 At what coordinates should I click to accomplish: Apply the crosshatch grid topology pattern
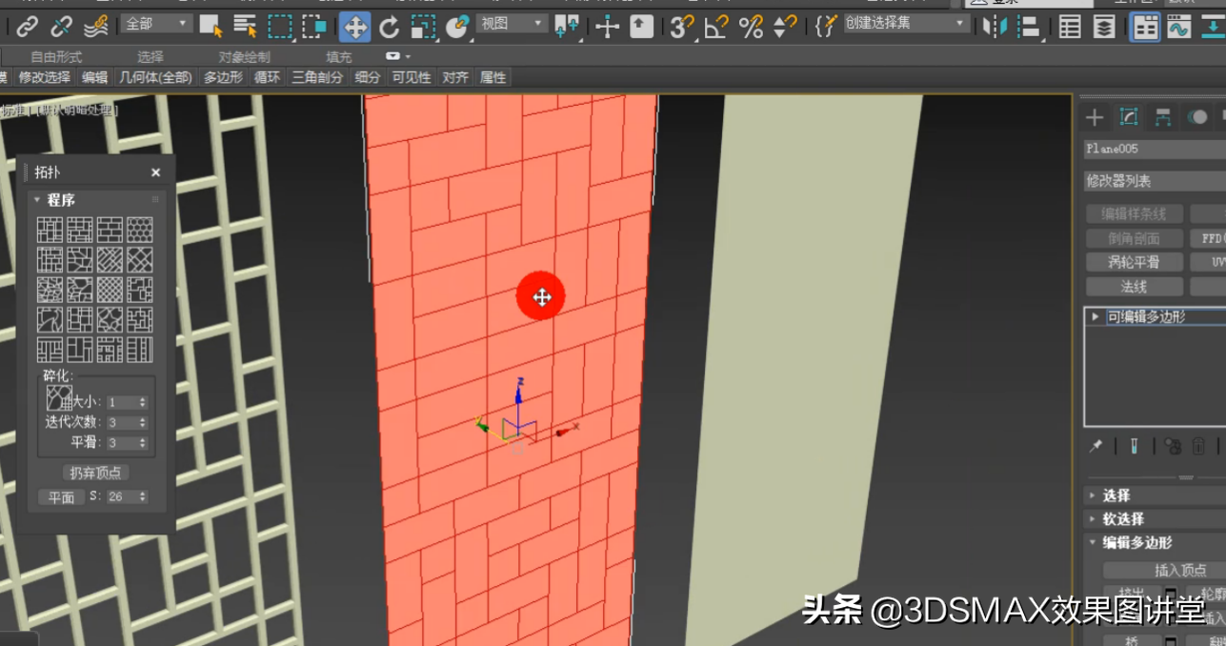pos(110,290)
